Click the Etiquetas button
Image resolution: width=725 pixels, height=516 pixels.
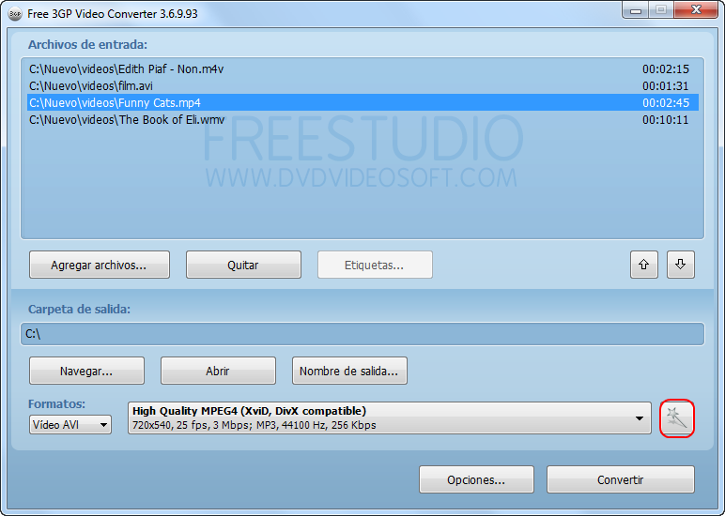pos(375,265)
